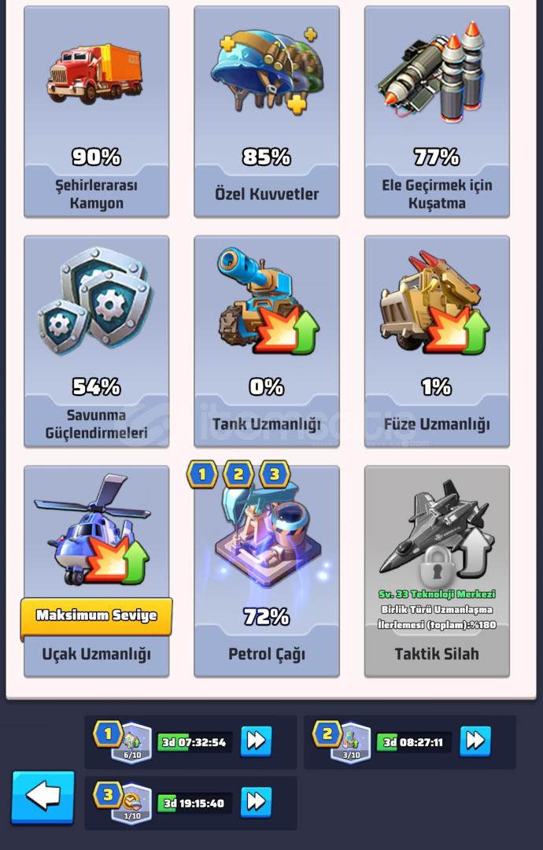Speed up research queue 3 timer
This screenshot has width=543, height=850.
256,802
